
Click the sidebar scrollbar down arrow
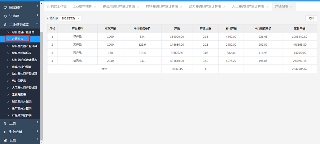click(x=41, y=142)
